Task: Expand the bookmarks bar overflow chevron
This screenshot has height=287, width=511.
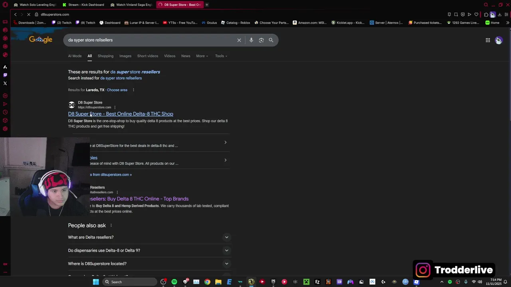Action: [x=507, y=23]
